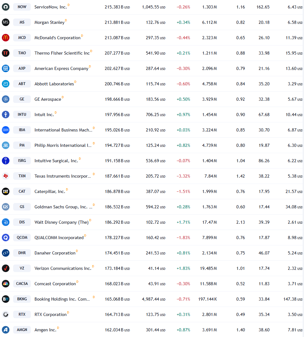Open the Intuitive Surgical, Inc. link
This screenshot has height=337, width=304.
tap(56, 161)
